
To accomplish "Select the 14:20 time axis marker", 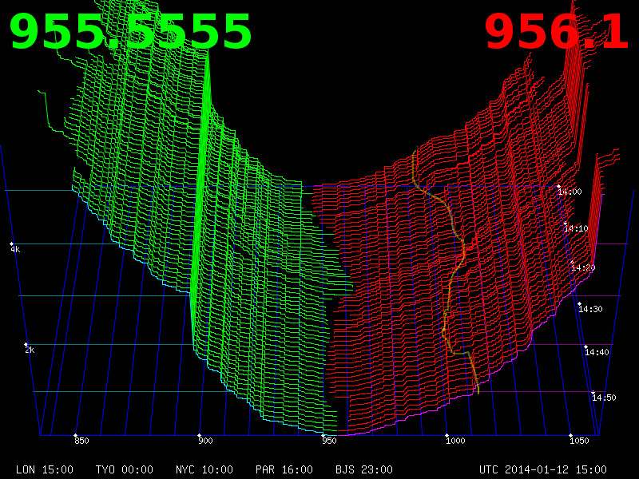I will point(582,267).
